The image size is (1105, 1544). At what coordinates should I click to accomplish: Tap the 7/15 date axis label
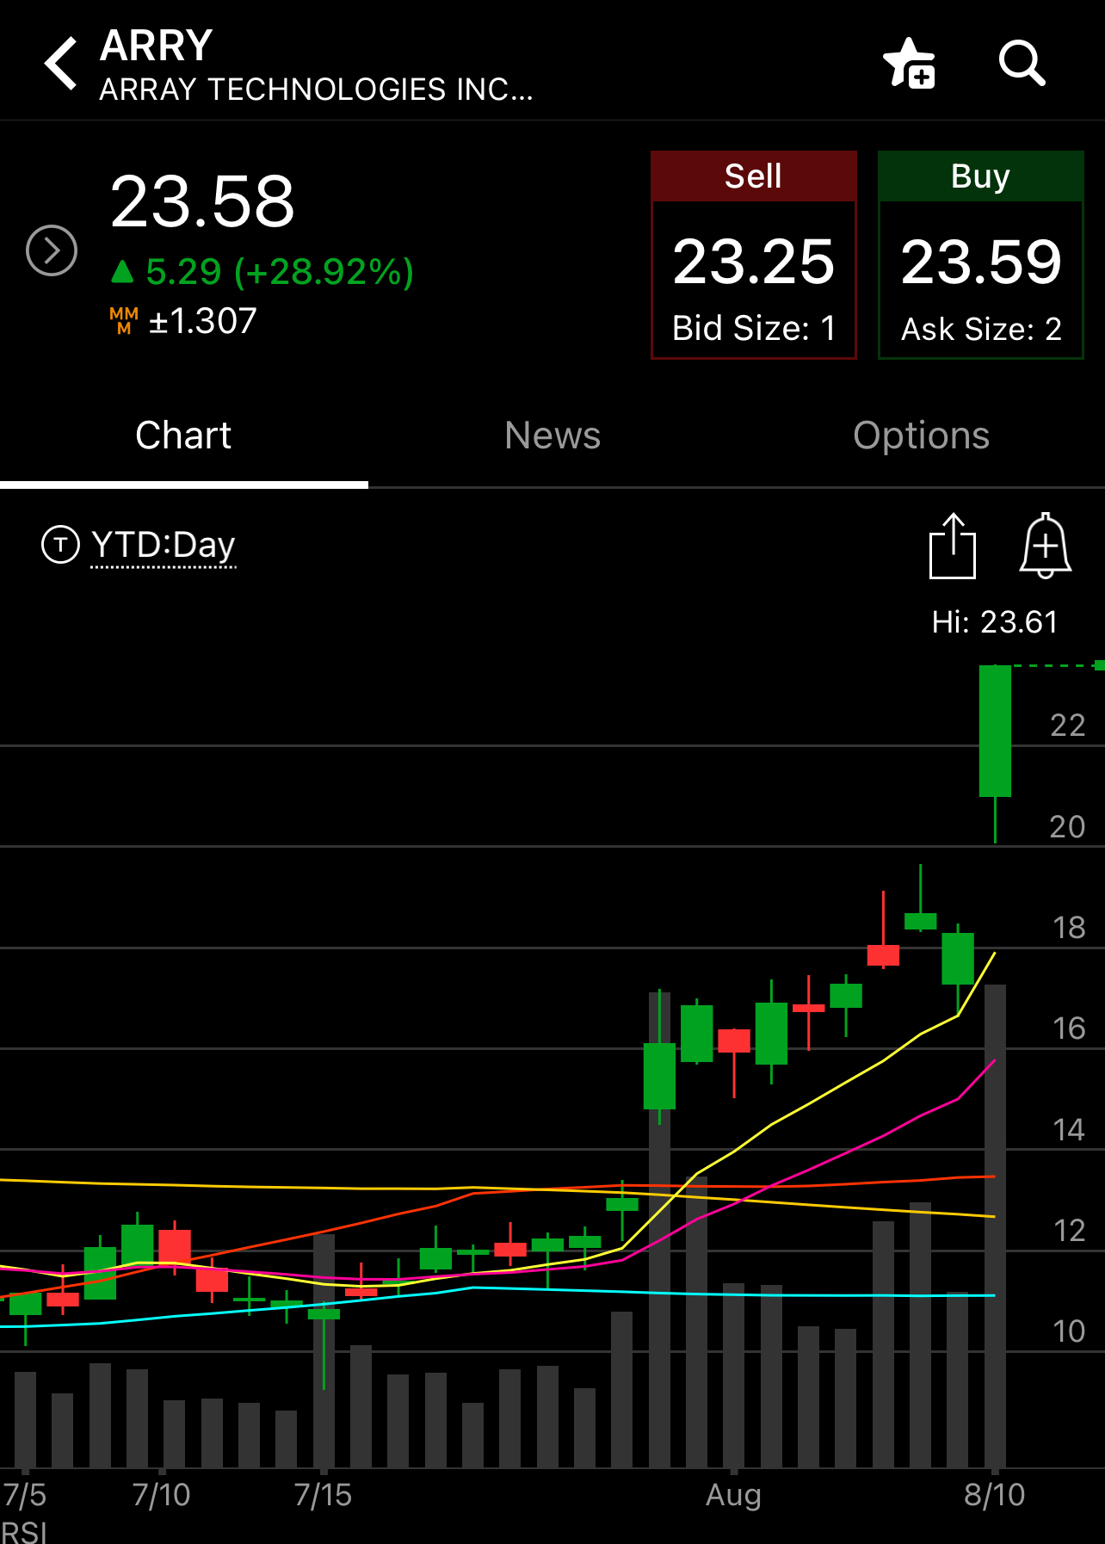[x=323, y=1495]
